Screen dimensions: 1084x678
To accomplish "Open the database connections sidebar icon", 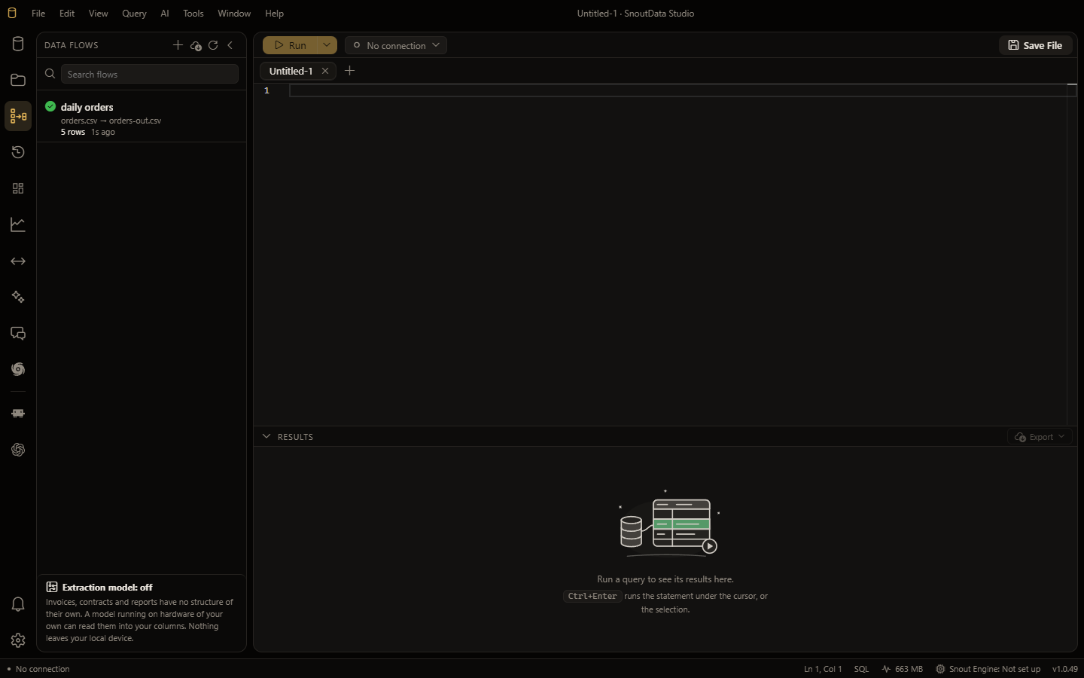I will (18, 44).
